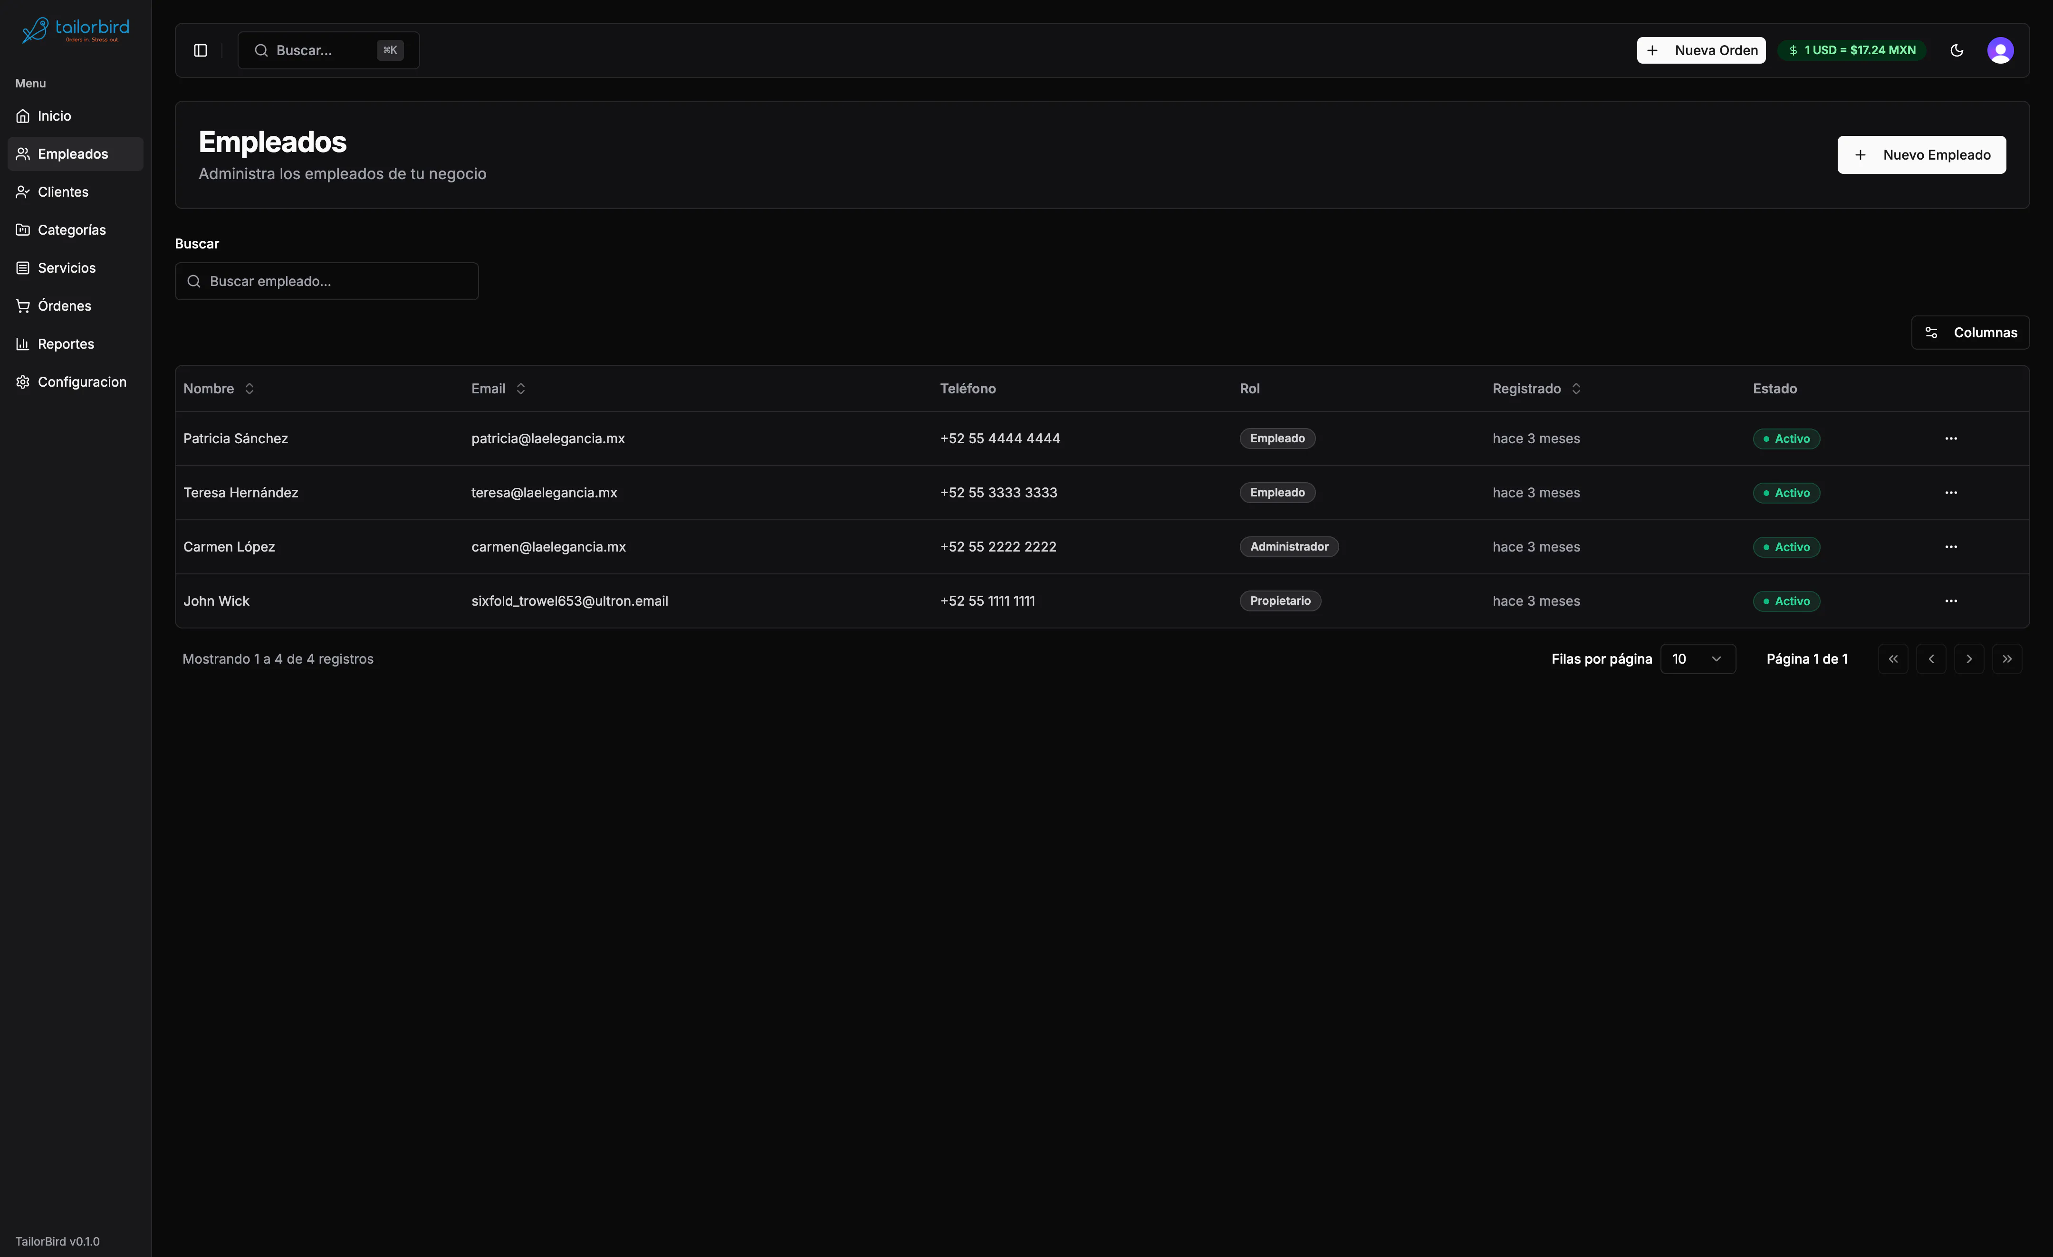Viewport: 2053px width, 1257px height.
Task: Click Empleado role badge for Teresa Hernández
Action: tap(1277, 492)
